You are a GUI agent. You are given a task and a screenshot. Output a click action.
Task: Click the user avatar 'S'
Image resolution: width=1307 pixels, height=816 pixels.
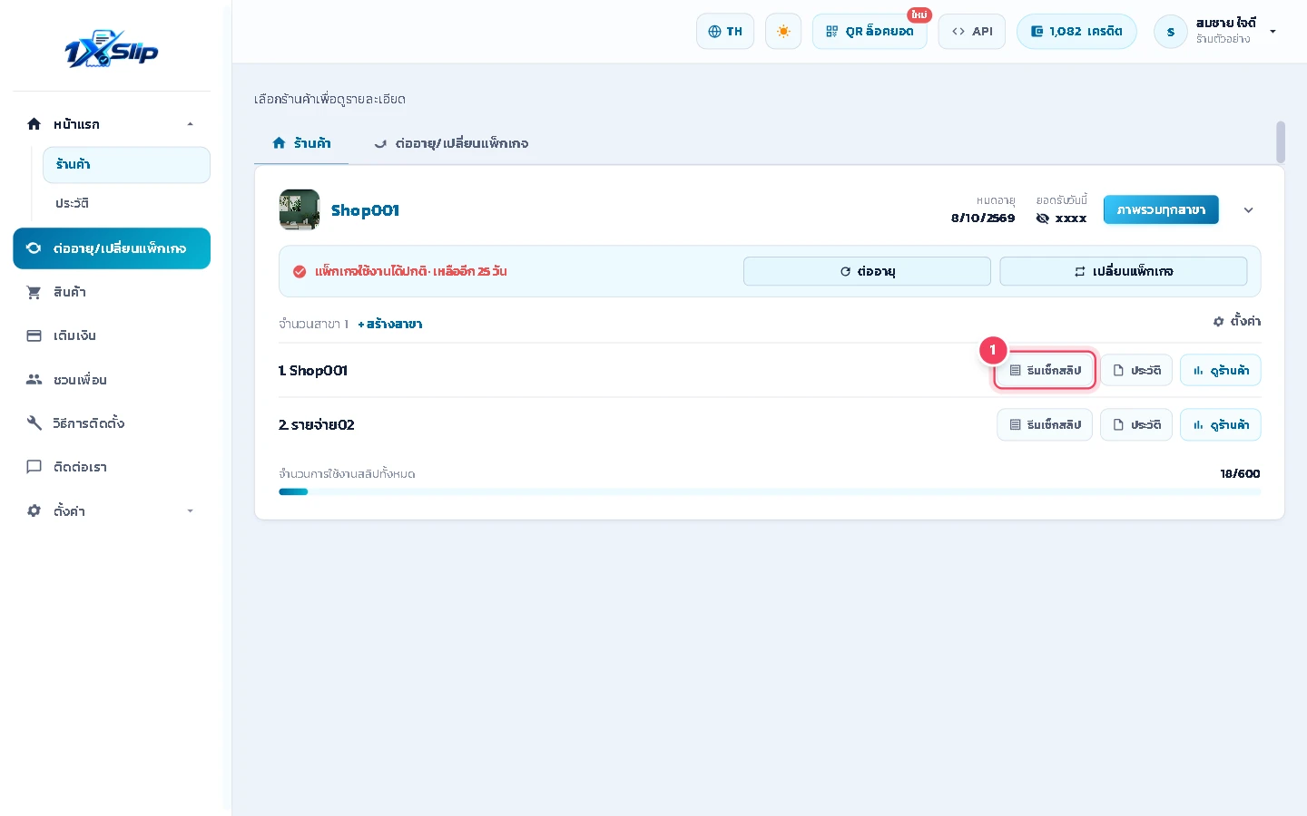pos(1171,32)
